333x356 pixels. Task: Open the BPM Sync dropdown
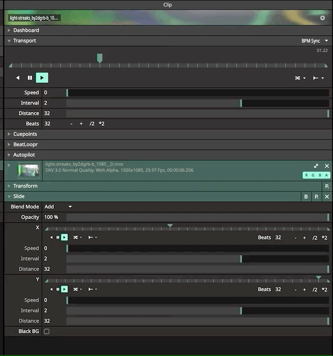(x=315, y=41)
